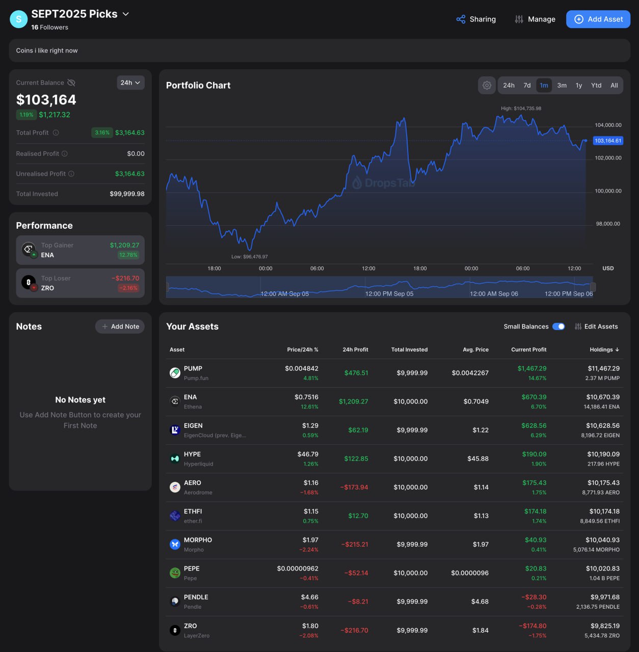The width and height of the screenshot is (639, 652).
Task: Click the $99,999.98 total invested value
Action: coord(127,194)
